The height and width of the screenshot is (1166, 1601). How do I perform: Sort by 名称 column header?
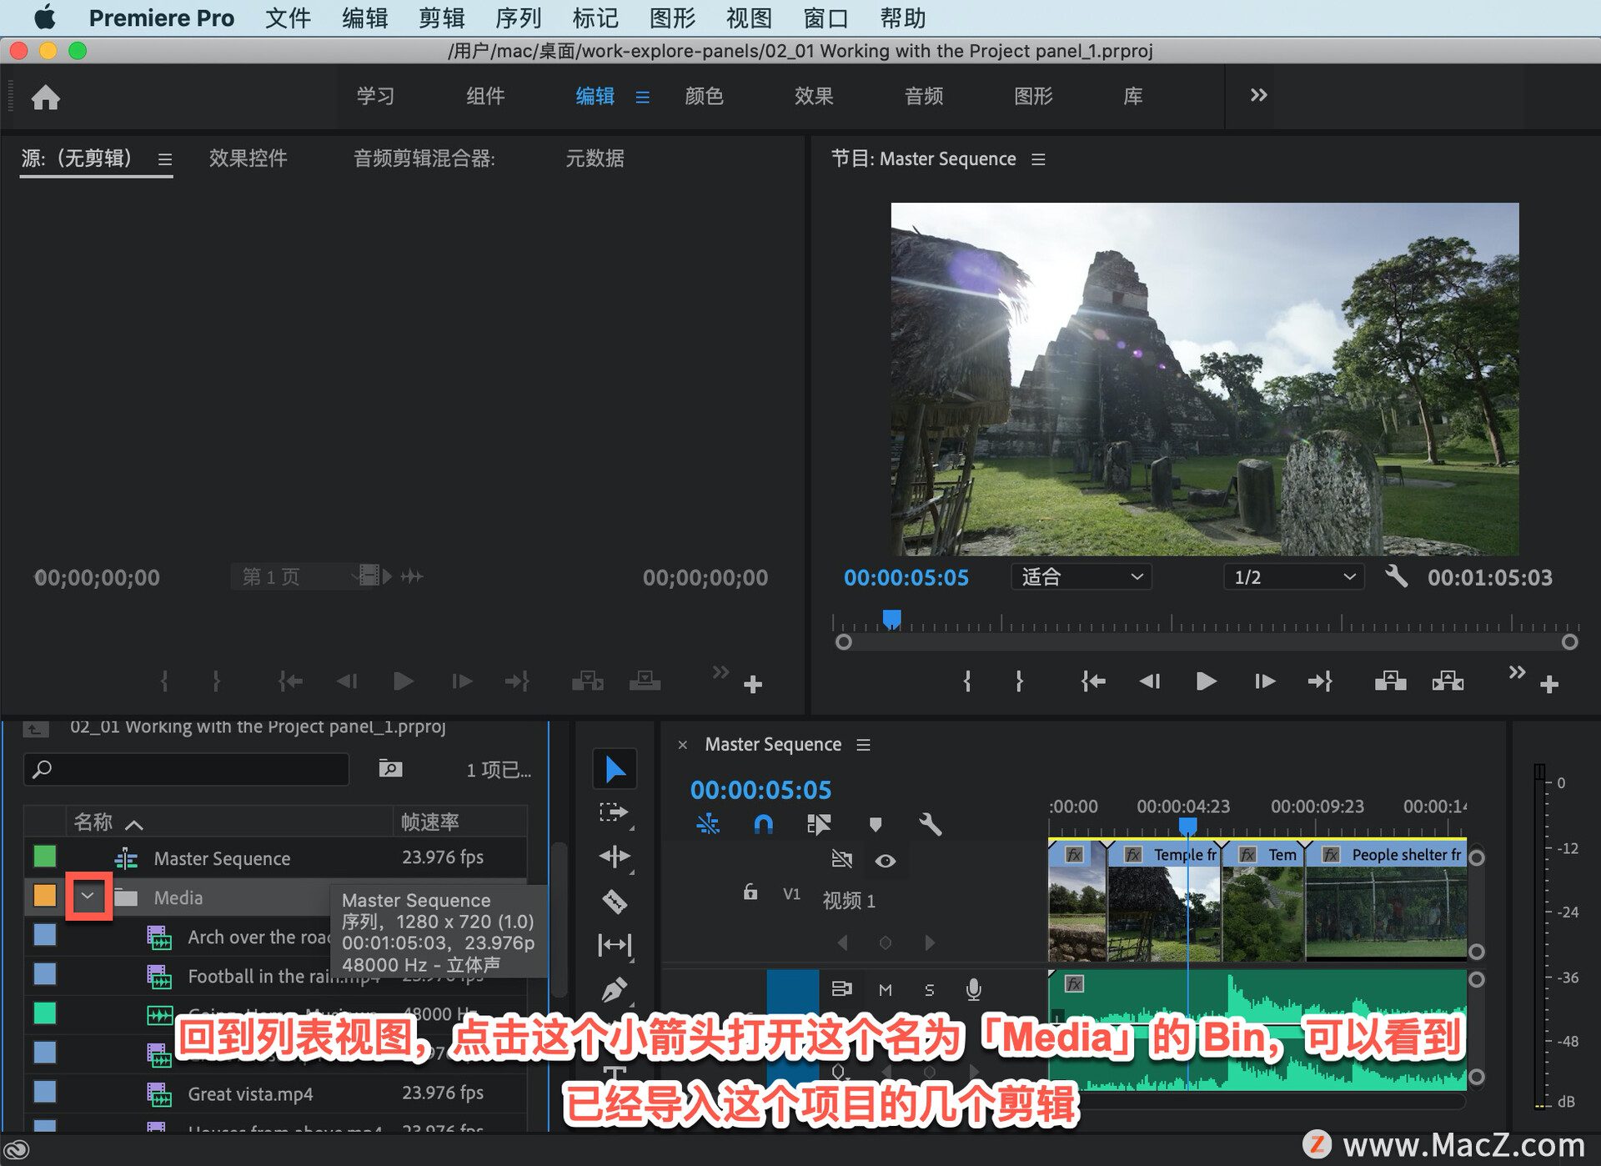pyautogui.click(x=93, y=822)
